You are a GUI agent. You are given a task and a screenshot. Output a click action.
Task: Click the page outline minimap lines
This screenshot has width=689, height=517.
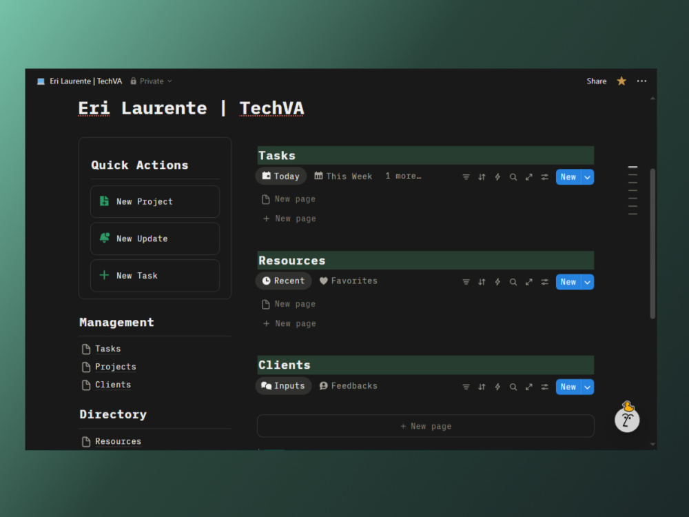(633, 190)
